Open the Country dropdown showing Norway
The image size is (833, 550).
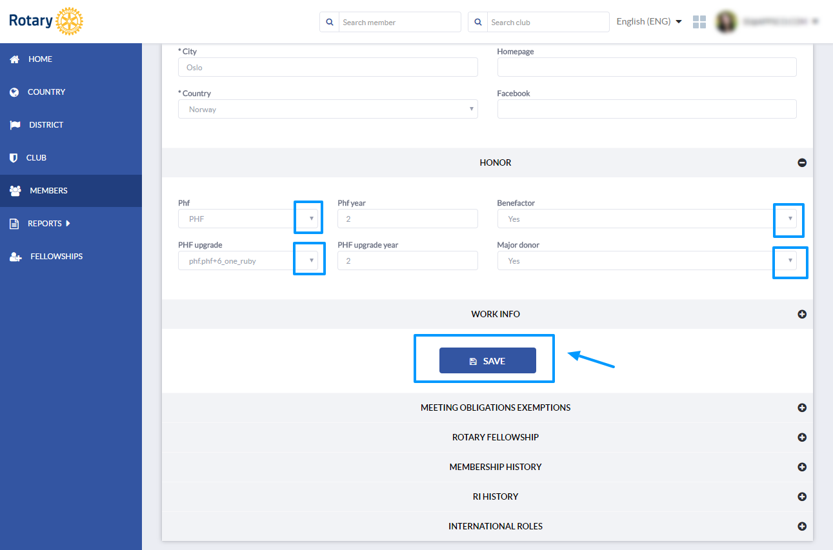point(328,109)
